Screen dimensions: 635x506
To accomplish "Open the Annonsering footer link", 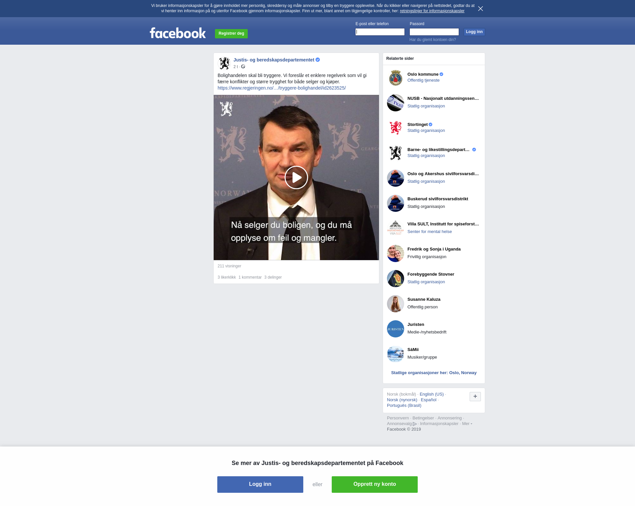I will (x=450, y=418).
